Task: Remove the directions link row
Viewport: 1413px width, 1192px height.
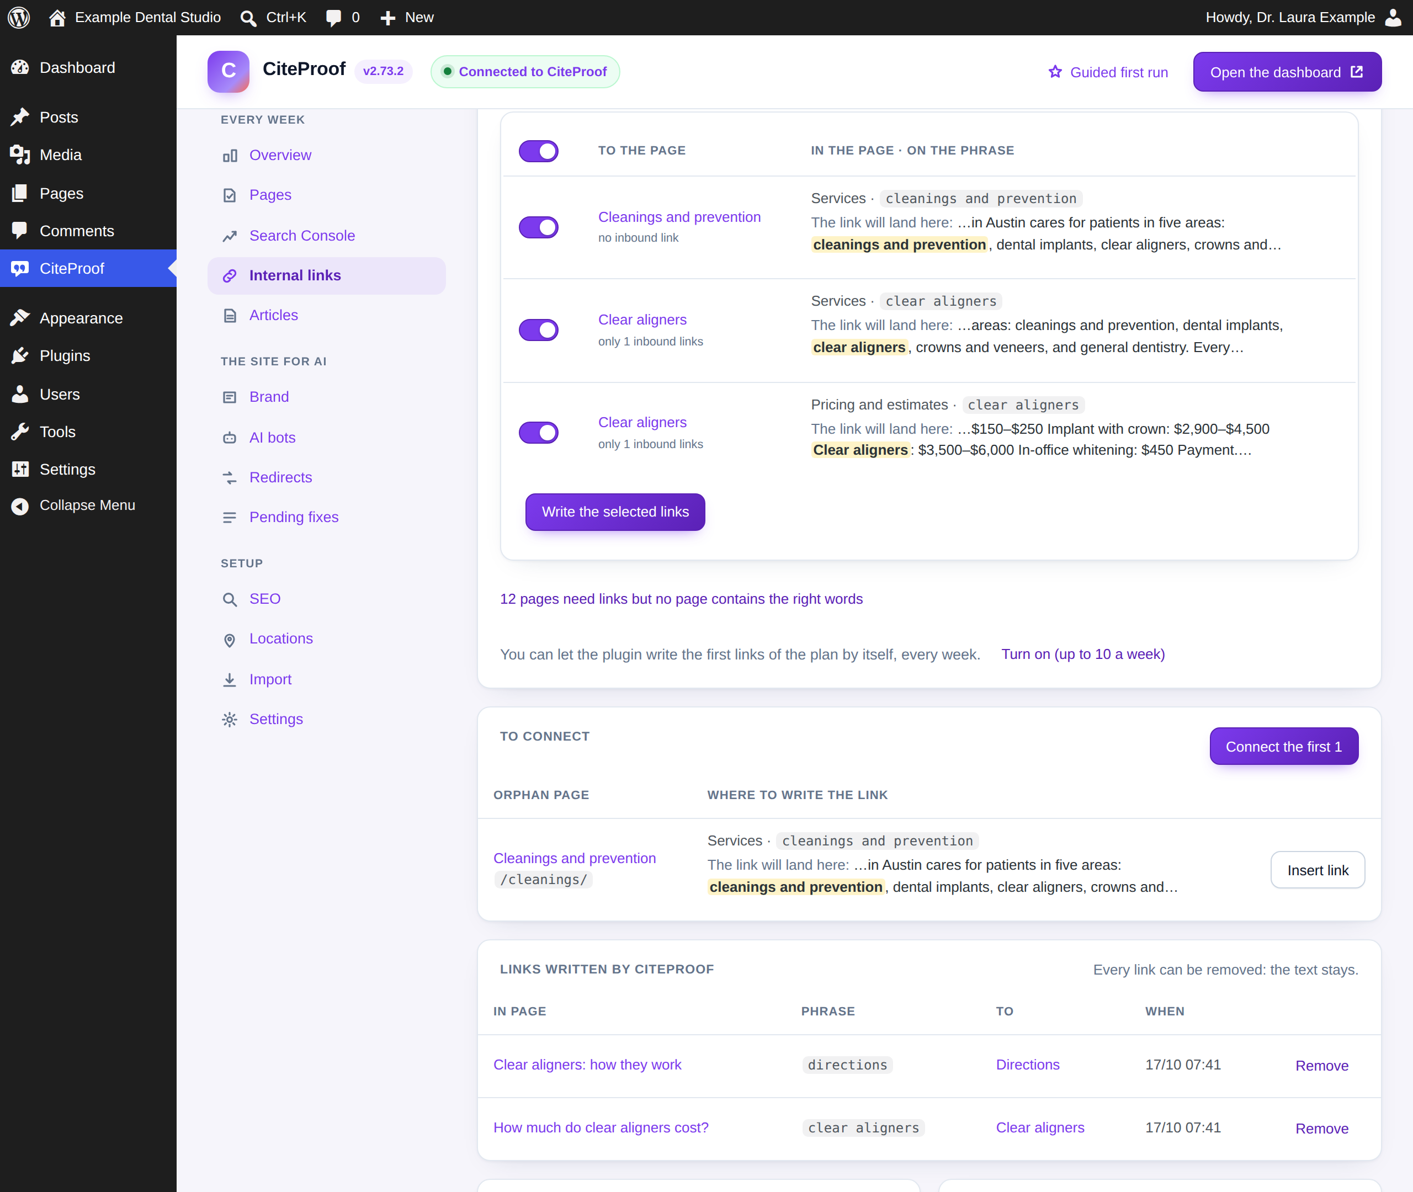Action: coord(1322,1066)
